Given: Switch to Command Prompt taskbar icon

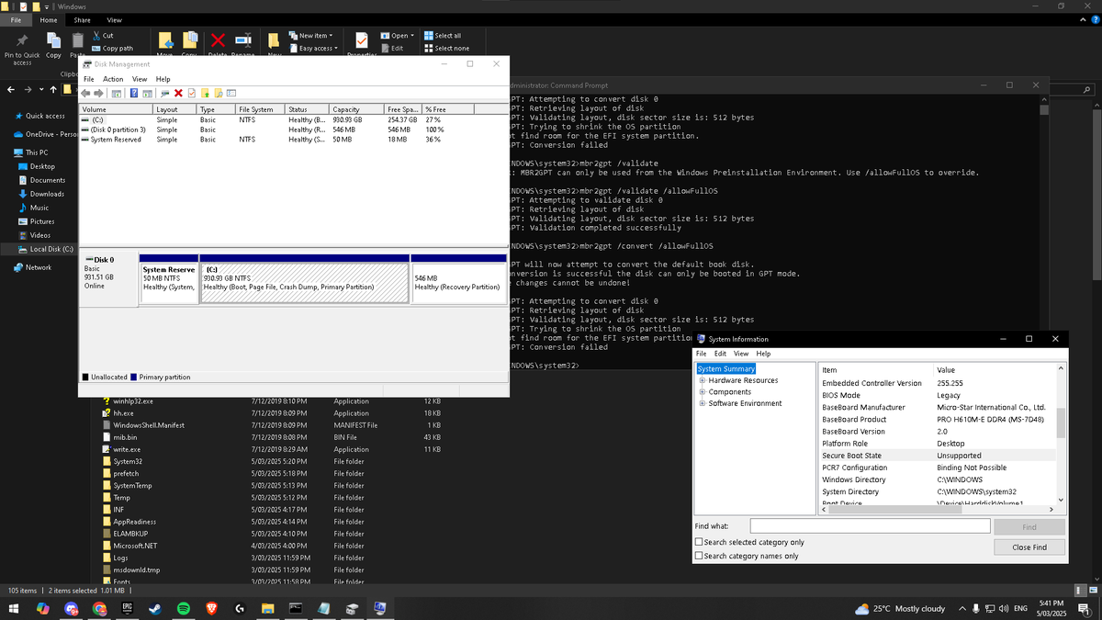Looking at the screenshot, I should click(x=296, y=608).
